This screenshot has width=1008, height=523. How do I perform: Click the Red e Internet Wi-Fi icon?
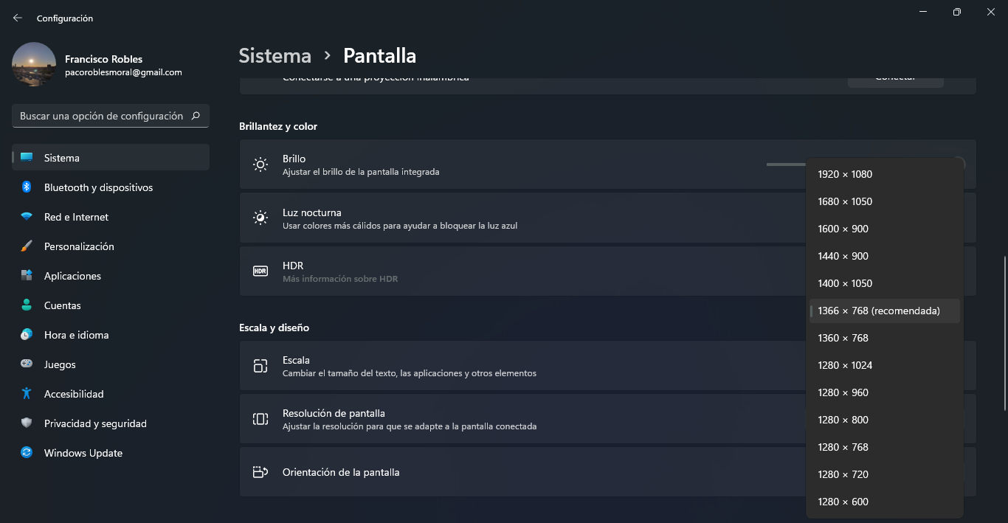pos(27,217)
